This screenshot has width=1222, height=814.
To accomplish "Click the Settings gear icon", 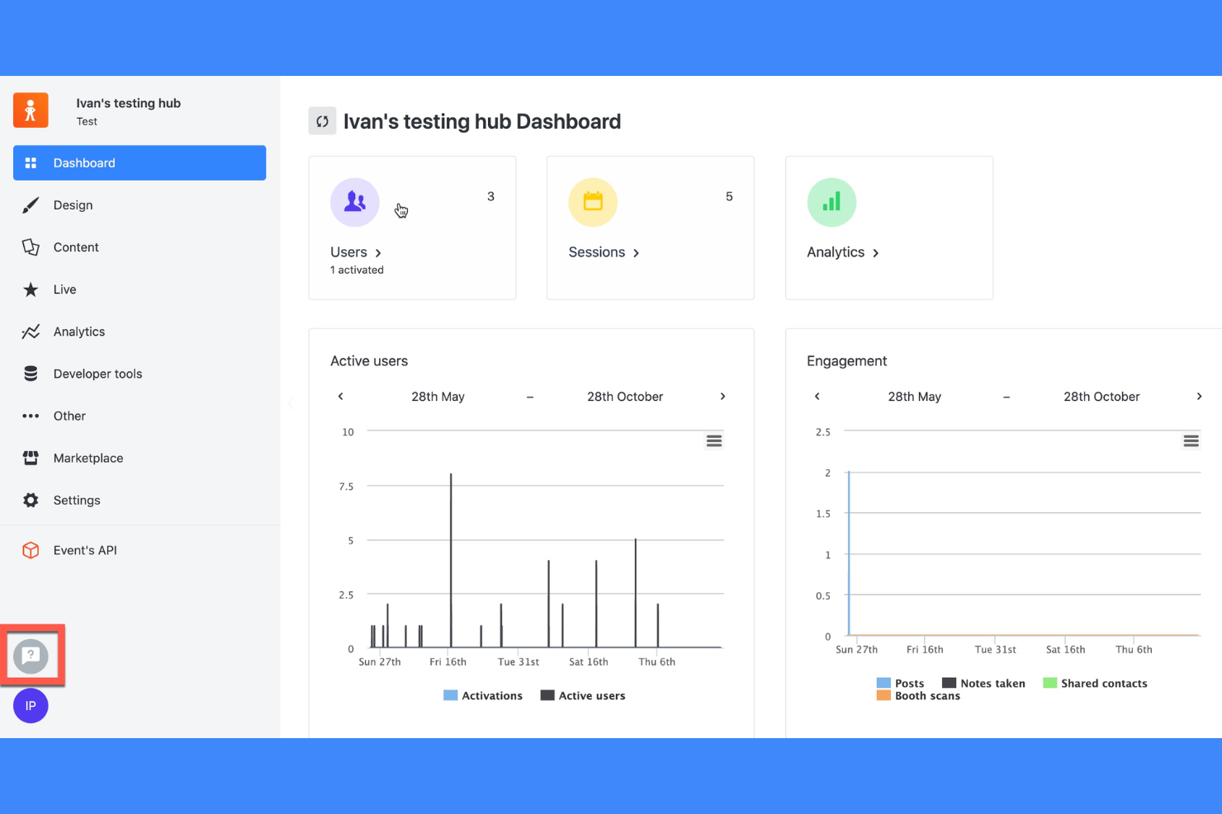I will click(x=31, y=501).
